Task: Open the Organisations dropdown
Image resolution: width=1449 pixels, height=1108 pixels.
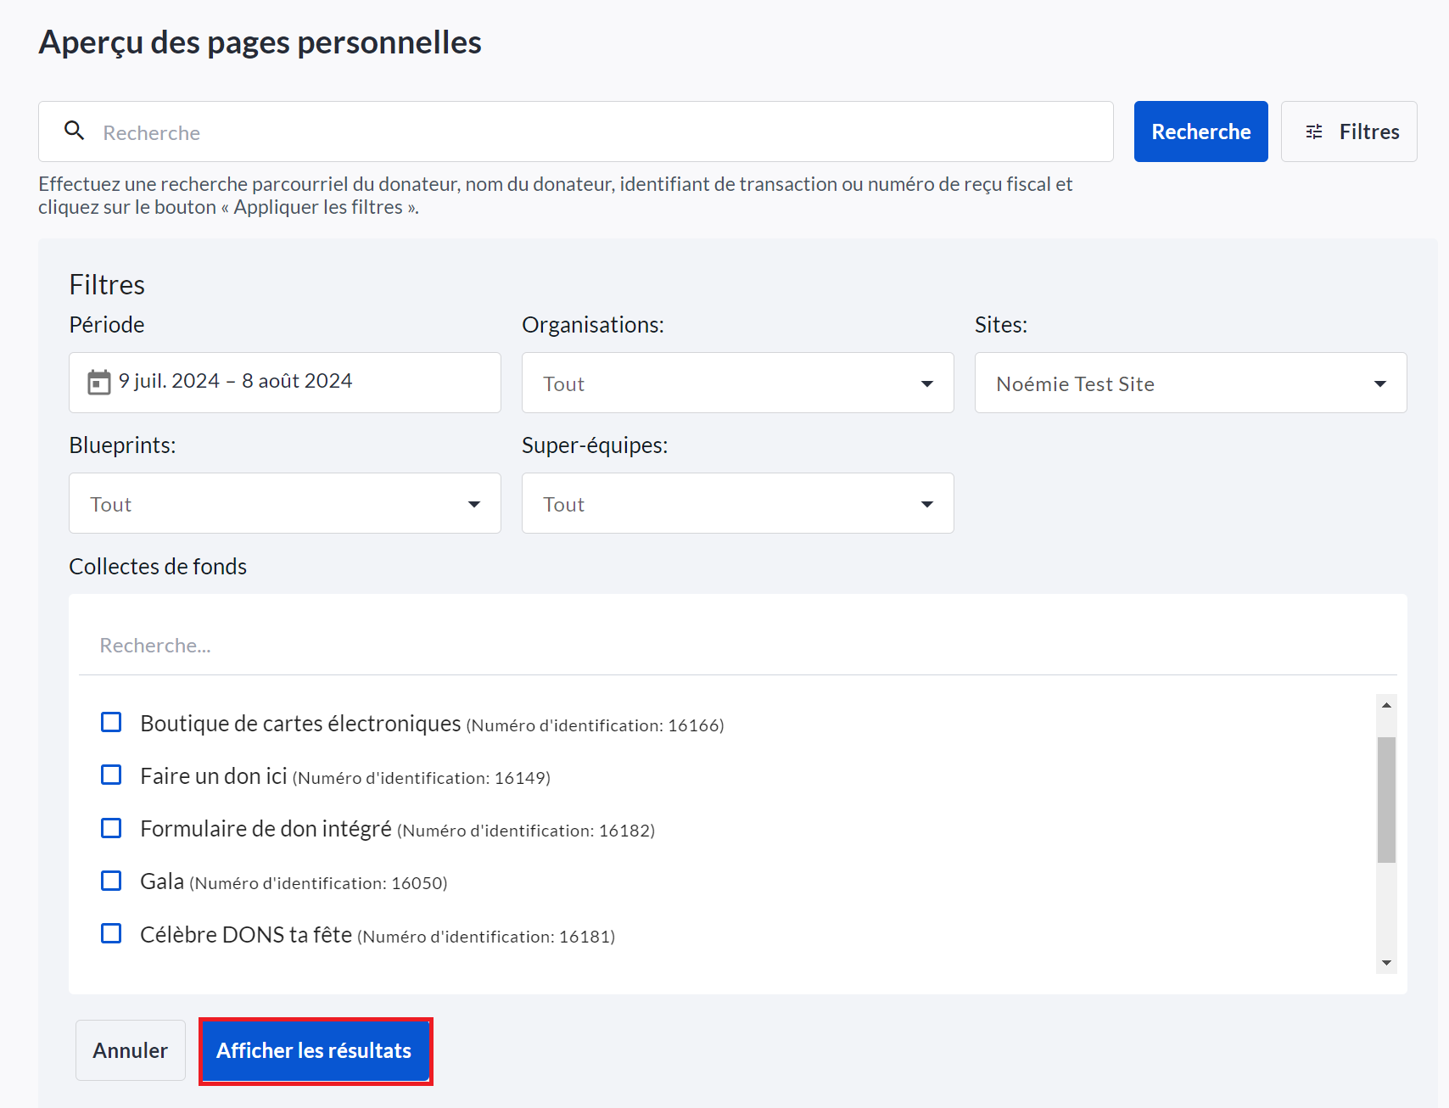Action: point(737,383)
